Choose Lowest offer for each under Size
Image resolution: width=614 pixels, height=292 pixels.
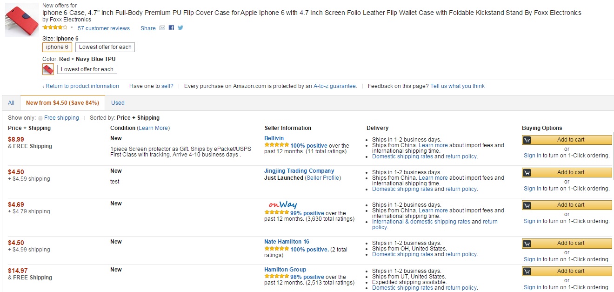[105, 47]
